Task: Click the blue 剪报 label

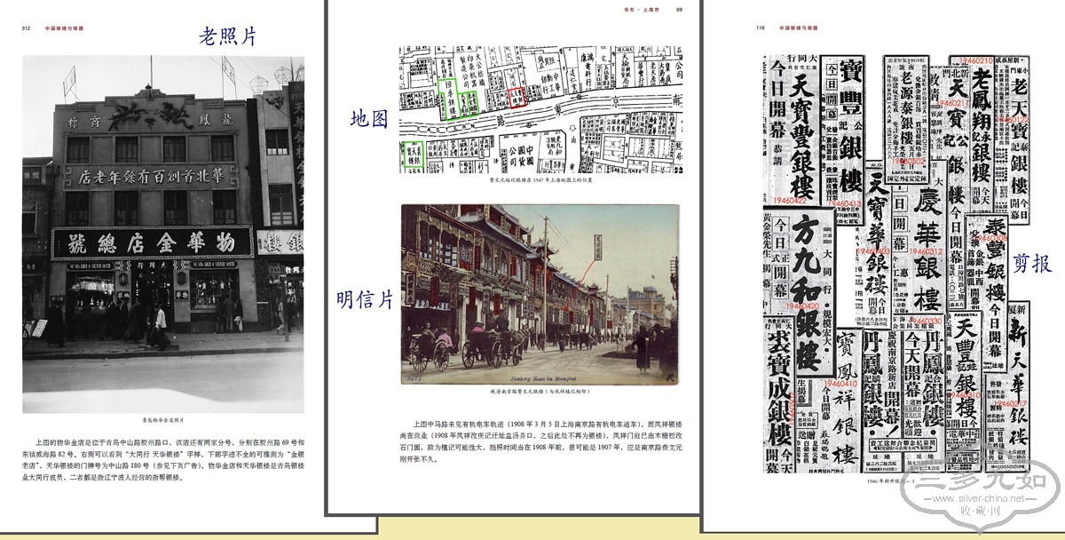Action: (1034, 264)
